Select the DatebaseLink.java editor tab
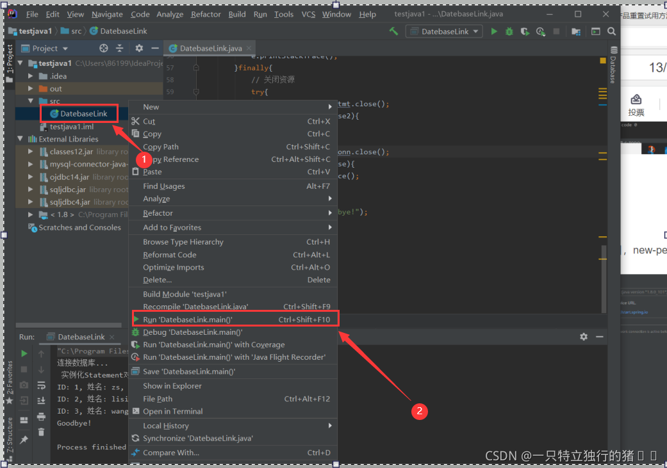Viewport: 667px width, 468px height. pos(210,48)
